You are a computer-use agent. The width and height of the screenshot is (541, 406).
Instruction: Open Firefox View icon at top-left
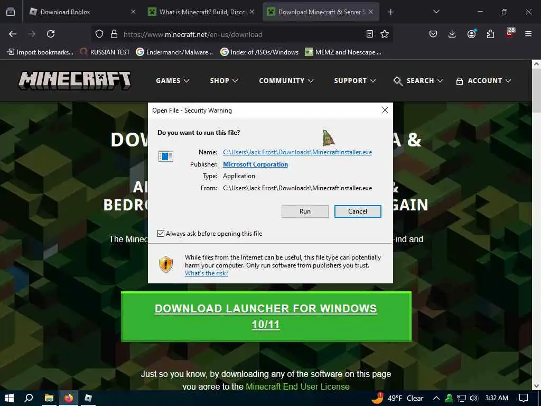(x=11, y=12)
